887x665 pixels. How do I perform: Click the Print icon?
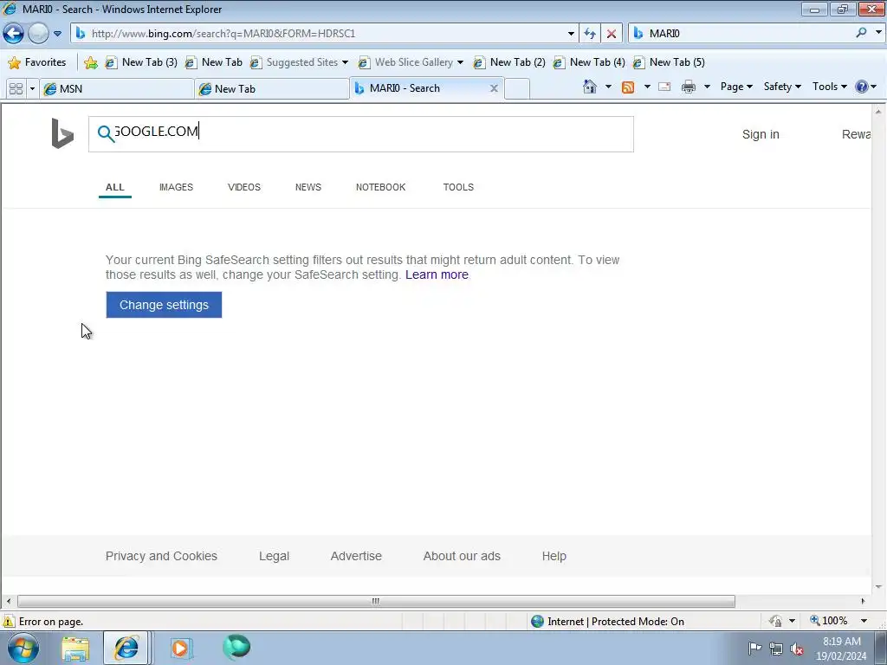point(689,87)
